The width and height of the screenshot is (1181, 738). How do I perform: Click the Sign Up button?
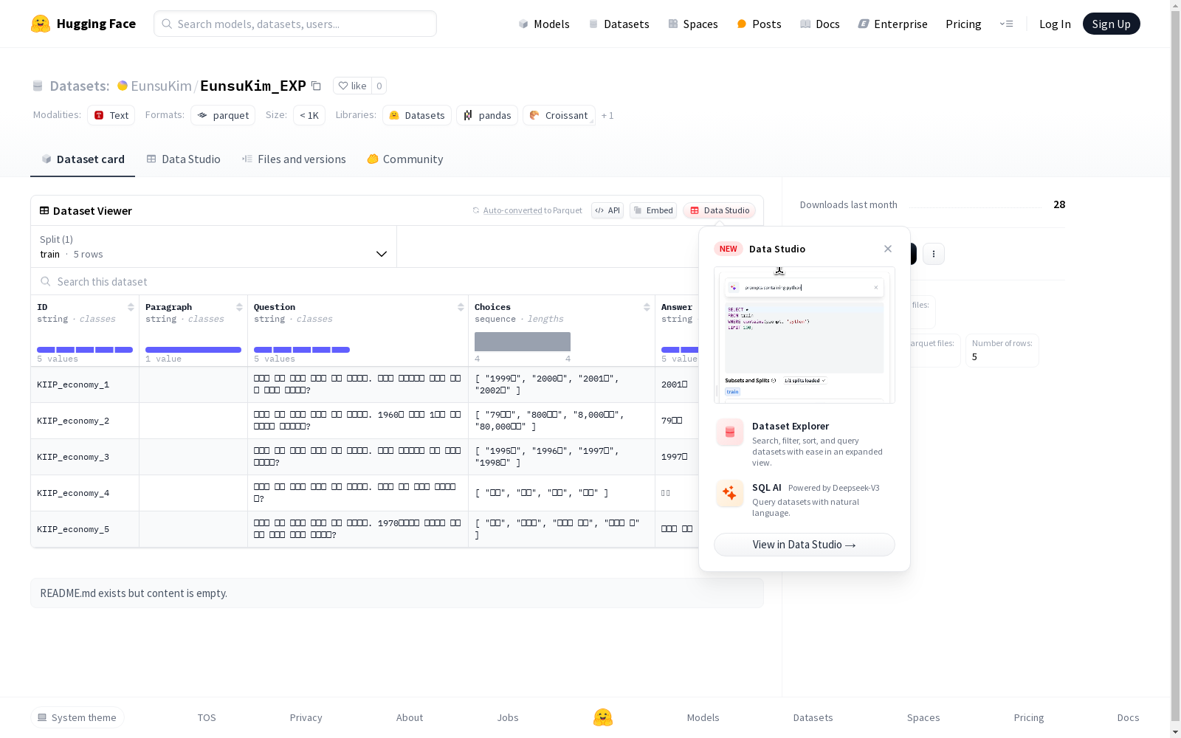pyautogui.click(x=1112, y=24)
